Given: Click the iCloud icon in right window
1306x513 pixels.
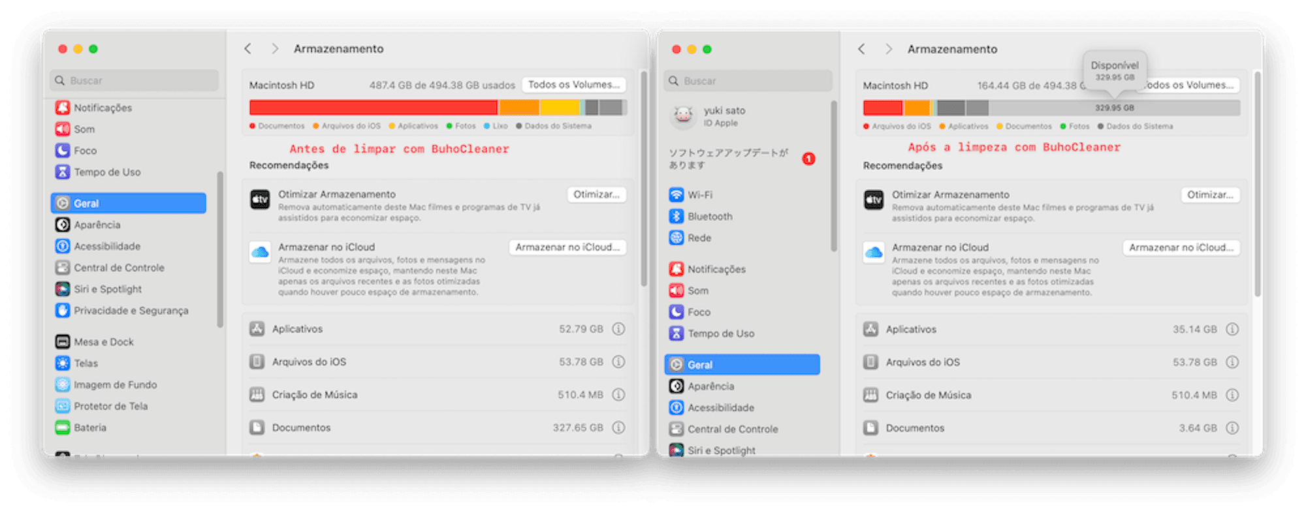Looking at the screenshot, I should coord(874,252).
